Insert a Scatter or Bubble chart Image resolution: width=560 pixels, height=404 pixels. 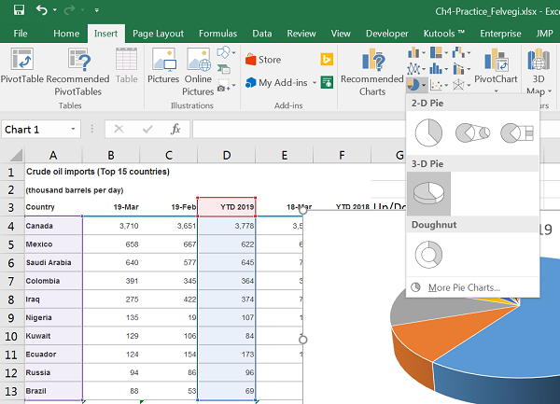pyautogui.click(x=436, y=85)
